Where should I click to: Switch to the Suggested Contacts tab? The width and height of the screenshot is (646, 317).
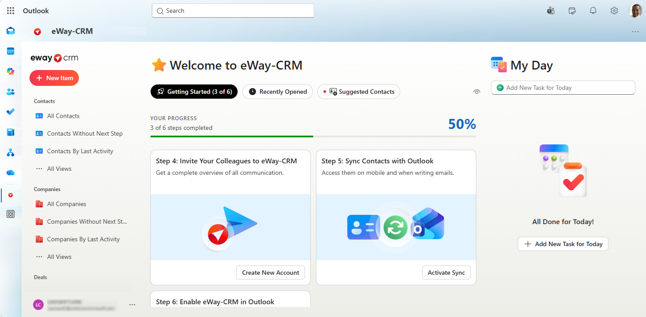tap(359, 92)
